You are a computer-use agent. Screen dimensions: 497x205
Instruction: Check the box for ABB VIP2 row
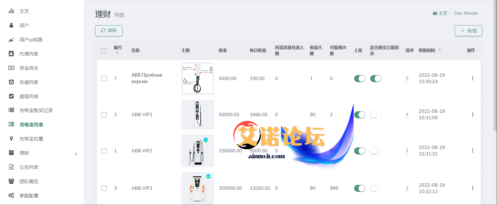(104, 151)
